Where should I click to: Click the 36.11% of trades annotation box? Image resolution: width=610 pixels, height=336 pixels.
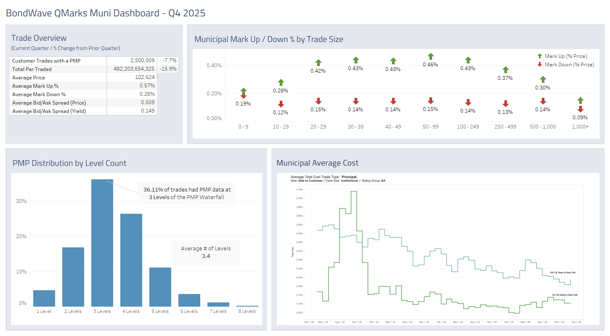coord(186,193)
